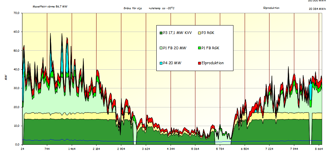Click the 1 464 x-axis label

pyautogui.click(x=72, y=149)
